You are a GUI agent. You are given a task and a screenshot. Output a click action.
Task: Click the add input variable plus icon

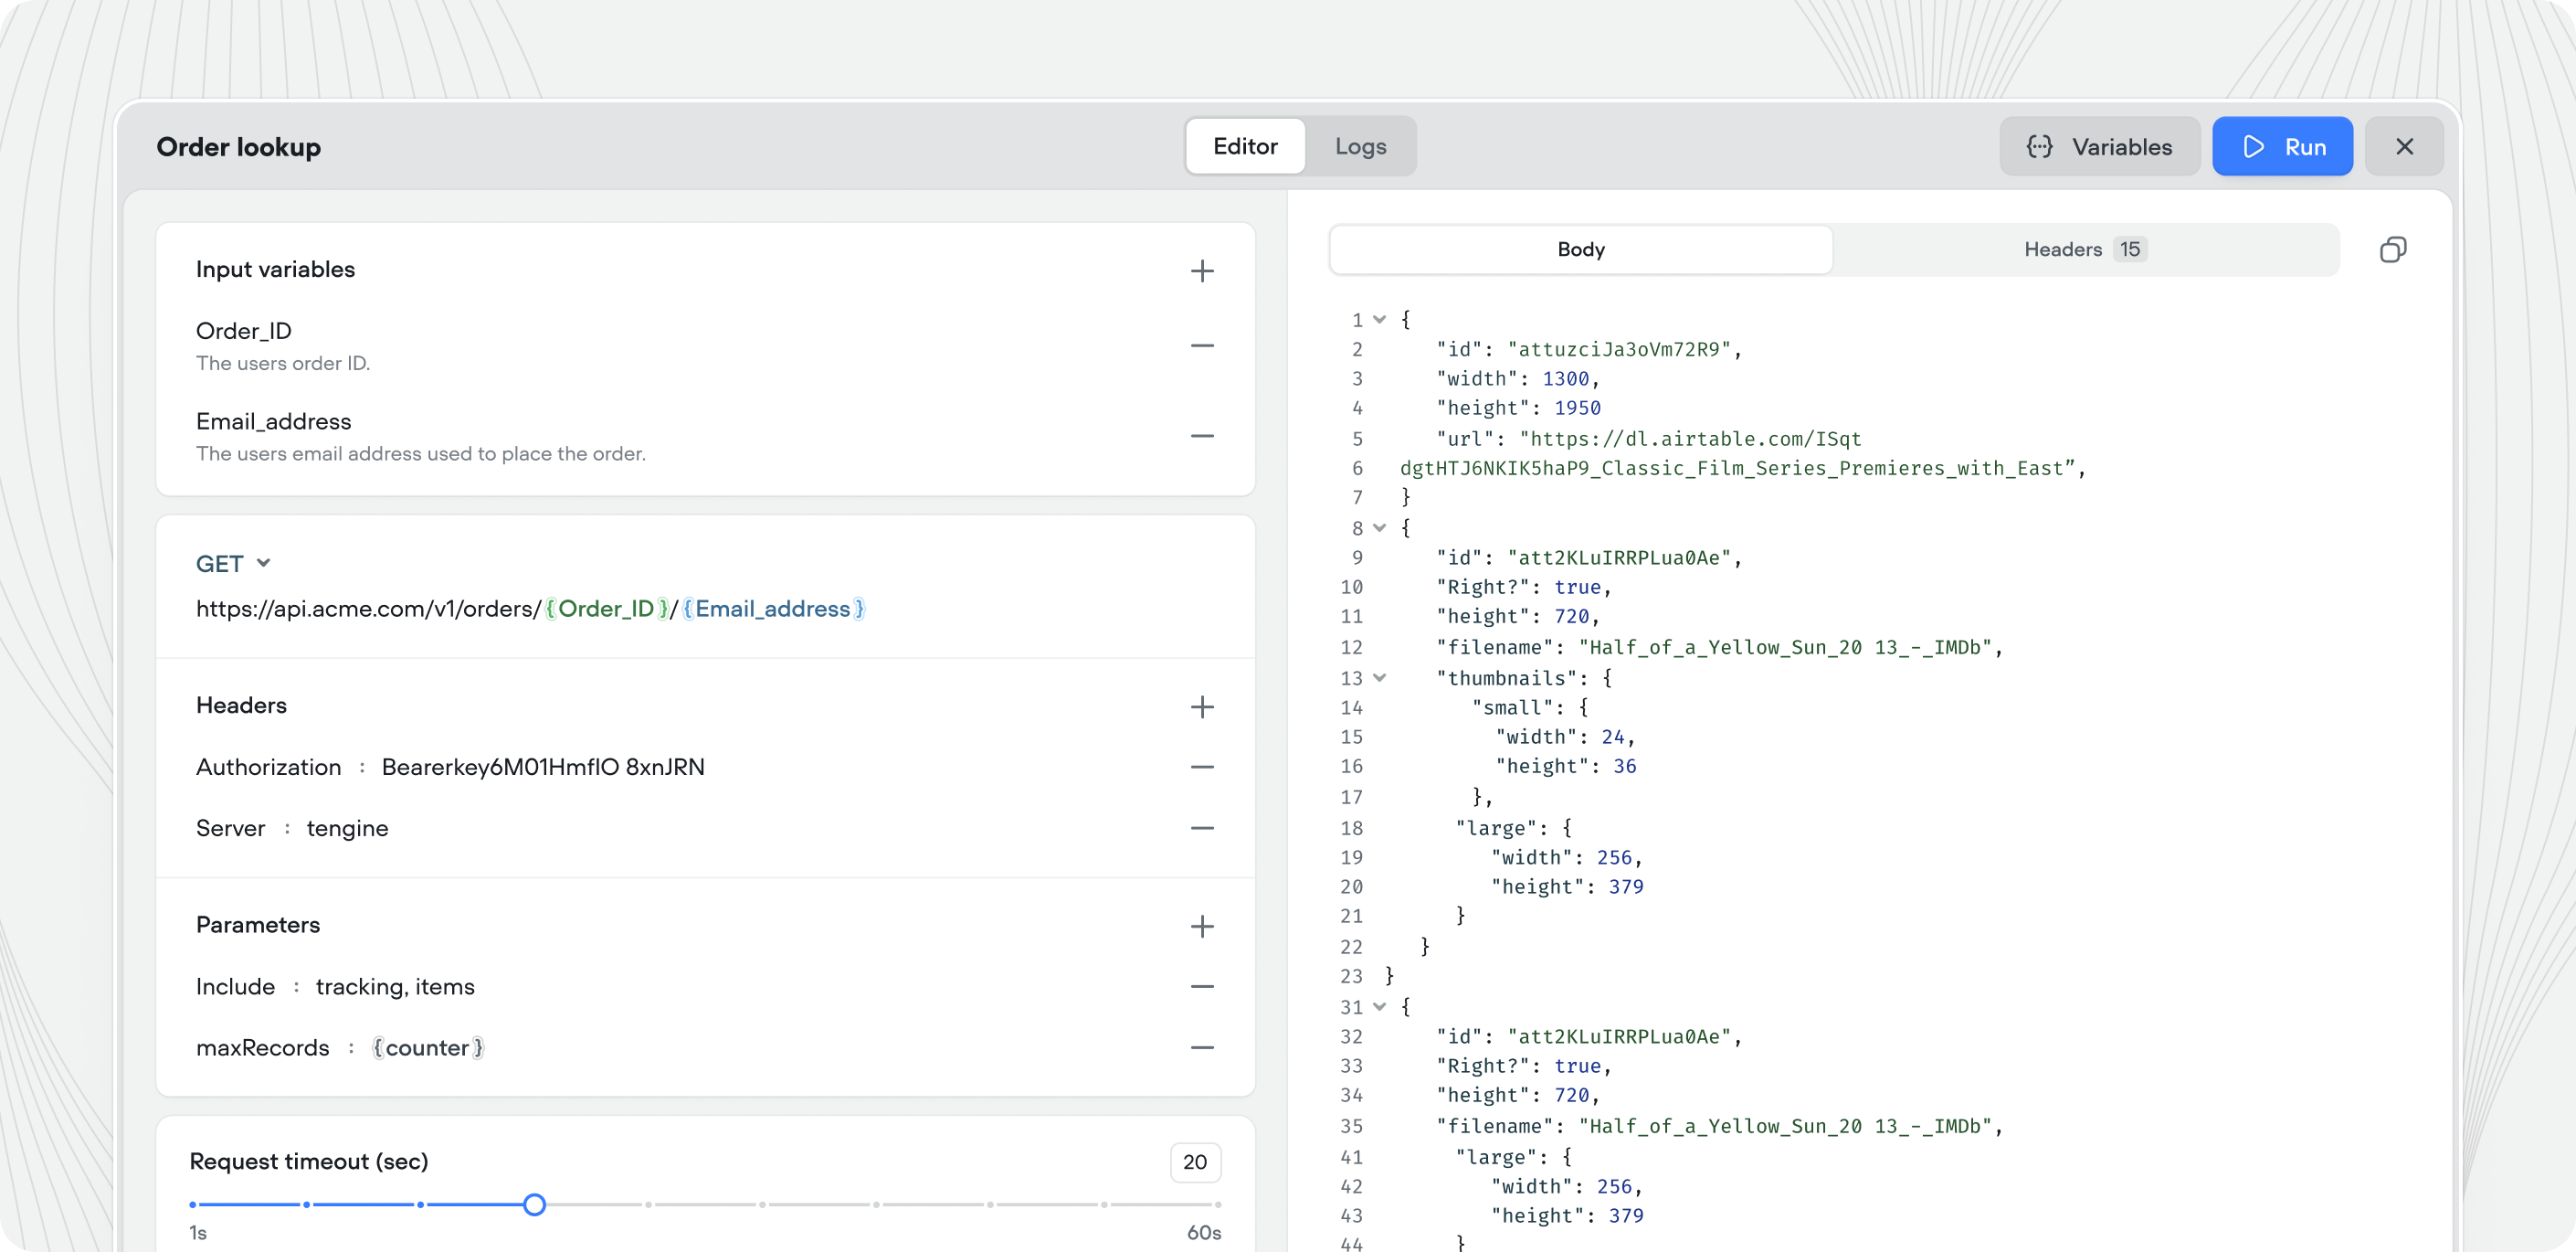coord(1202,271)
